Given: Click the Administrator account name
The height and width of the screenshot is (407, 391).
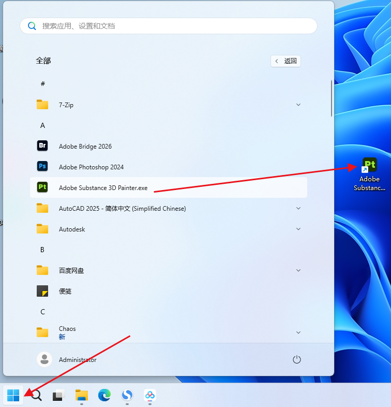Looking at the screenshot, I should [x=78, y=360].
